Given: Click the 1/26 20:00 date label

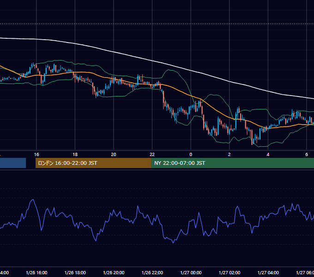Looking at the screenshot, I should tap(114, 272).
